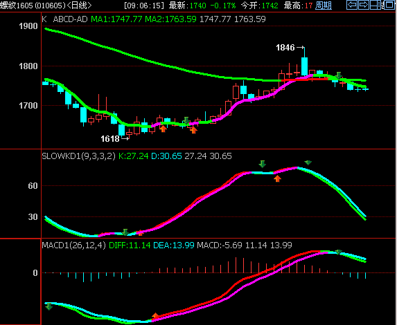Image resolution: width=397 pixels, height=325 pixels.
Task: Click the DIFF:11.14 value in MACD header
Action: pyautogui.click(x=130, y=245)
